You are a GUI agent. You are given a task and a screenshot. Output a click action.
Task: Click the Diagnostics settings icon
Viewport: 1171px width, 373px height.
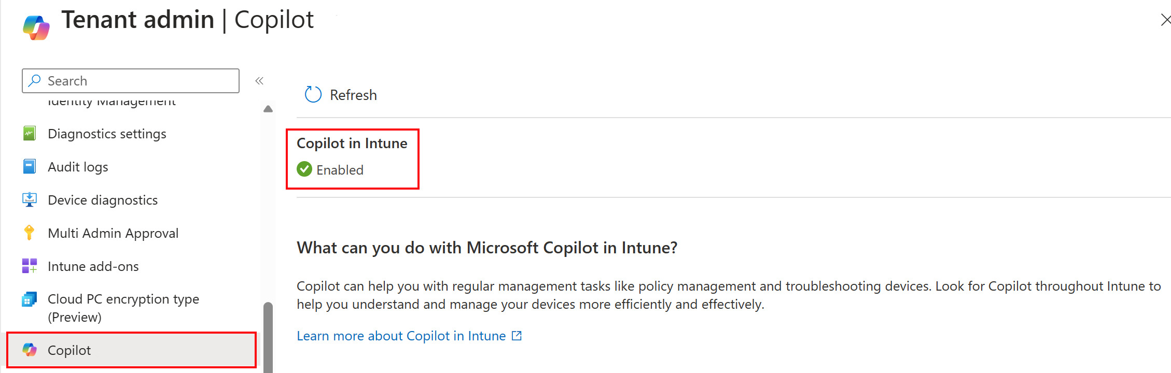30,133
